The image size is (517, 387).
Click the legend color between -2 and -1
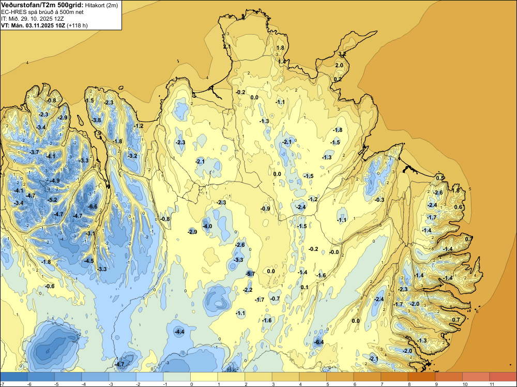150,377
